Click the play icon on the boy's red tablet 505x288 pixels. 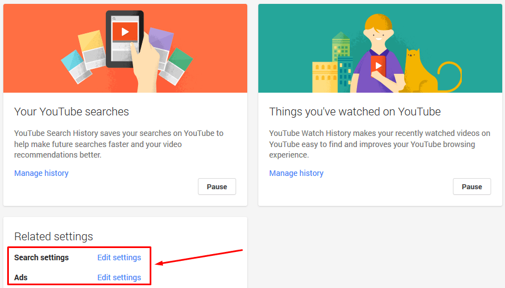point(379,66)
